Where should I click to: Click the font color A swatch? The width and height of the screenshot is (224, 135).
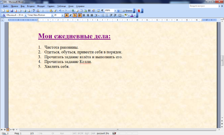(x=131, y=15)
